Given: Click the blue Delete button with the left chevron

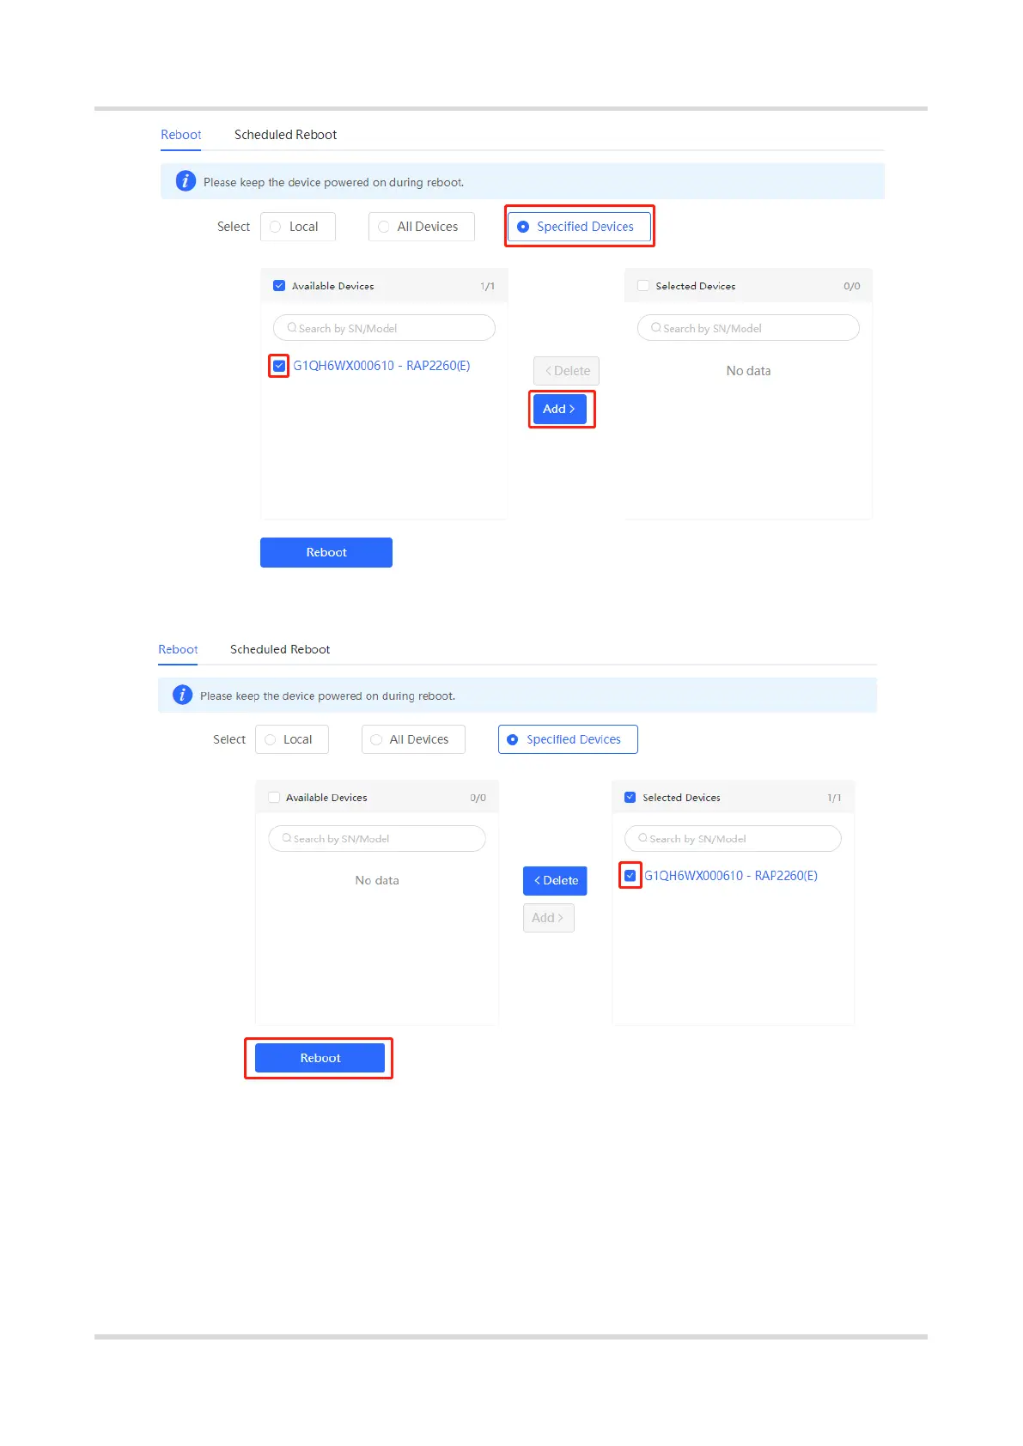Looking at the screenshot, I should [x=555, y=880].
